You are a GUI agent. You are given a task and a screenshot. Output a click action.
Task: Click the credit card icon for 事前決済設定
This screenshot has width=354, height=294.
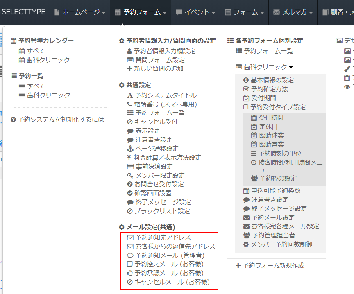[x=130, y=166]
